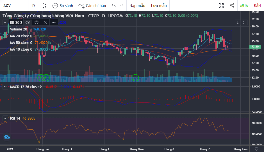Click the share icon
The image size is (264, 152).
point(232,6)
